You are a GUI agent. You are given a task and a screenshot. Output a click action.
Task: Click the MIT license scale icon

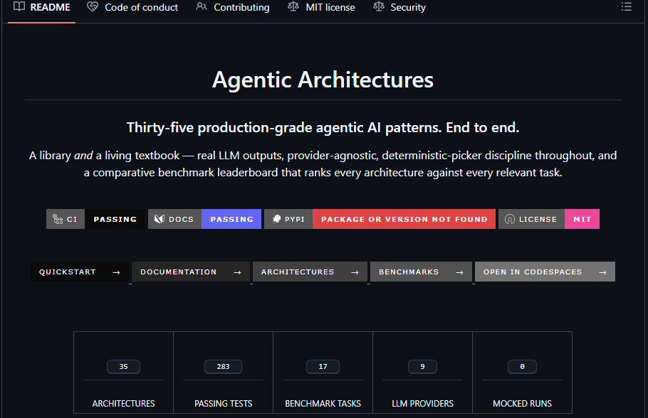click(x=293, y=6)
